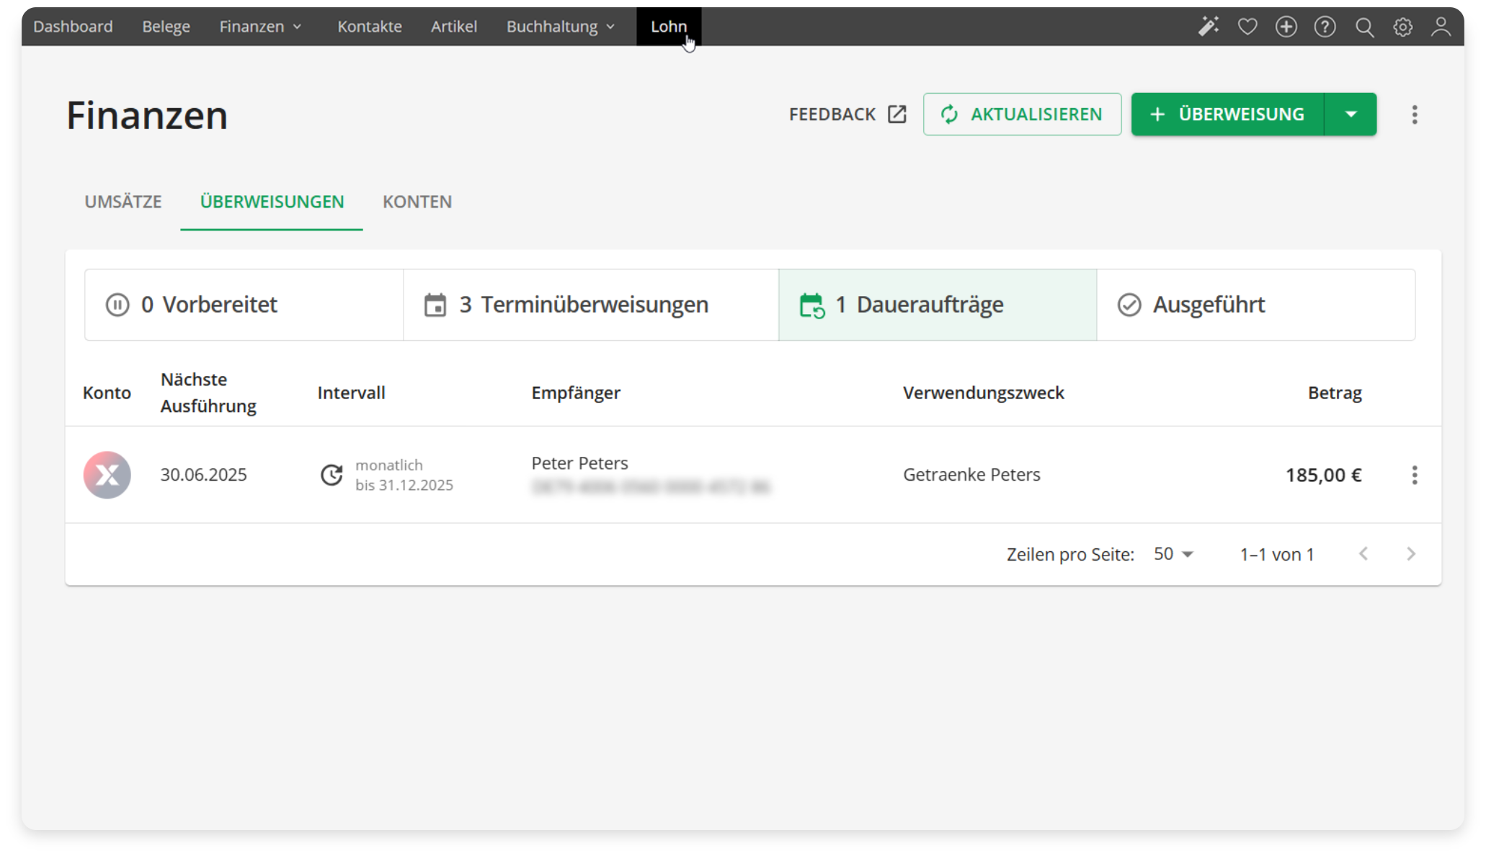Screen dimensions: 1486x856
Task: Open search via magnifying glass icon
Action: tap(1364, 27)
